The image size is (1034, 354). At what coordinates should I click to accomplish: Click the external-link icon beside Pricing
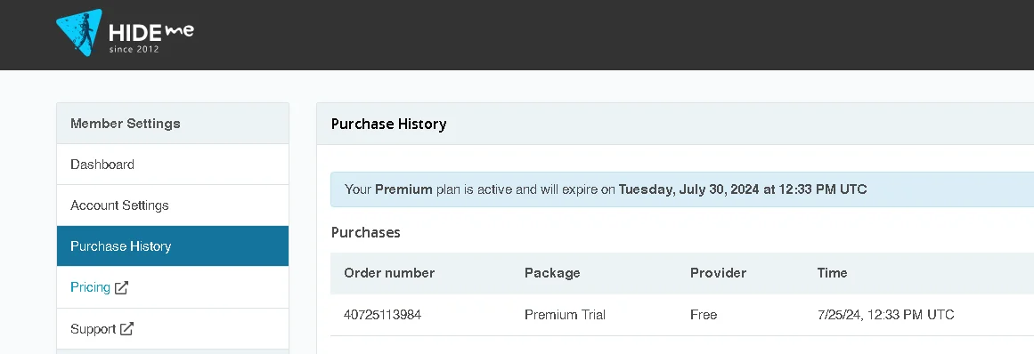pyautogui.click(x=121, y=287)
